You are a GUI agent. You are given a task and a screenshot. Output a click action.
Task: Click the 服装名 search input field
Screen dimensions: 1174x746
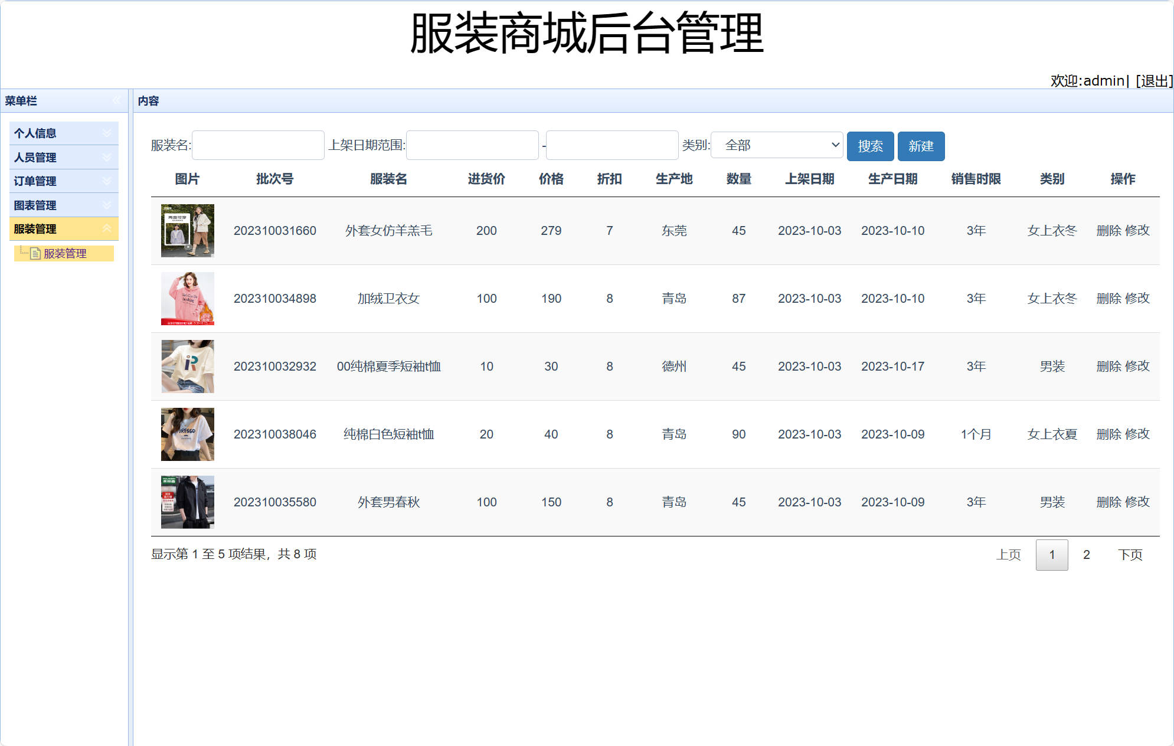[x=258, y=145]
